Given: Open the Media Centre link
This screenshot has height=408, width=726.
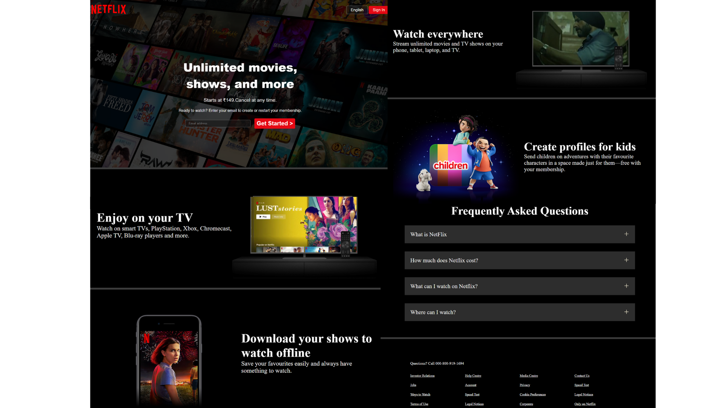Looking at the screenshot, I should pos(529,375).
